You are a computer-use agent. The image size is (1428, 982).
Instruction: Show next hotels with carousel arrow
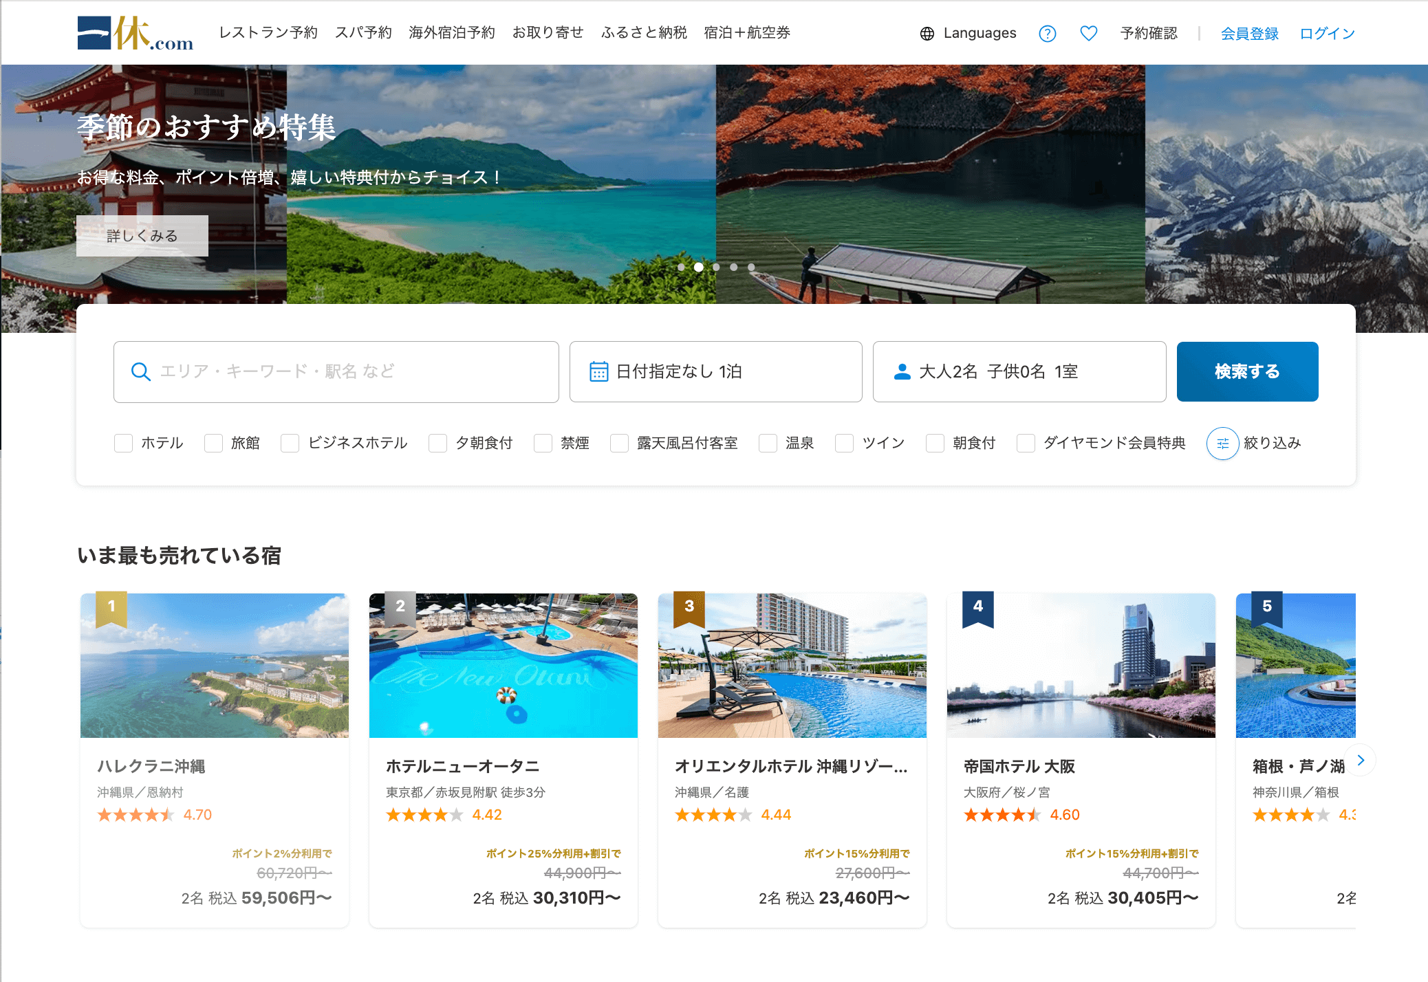1360,760
